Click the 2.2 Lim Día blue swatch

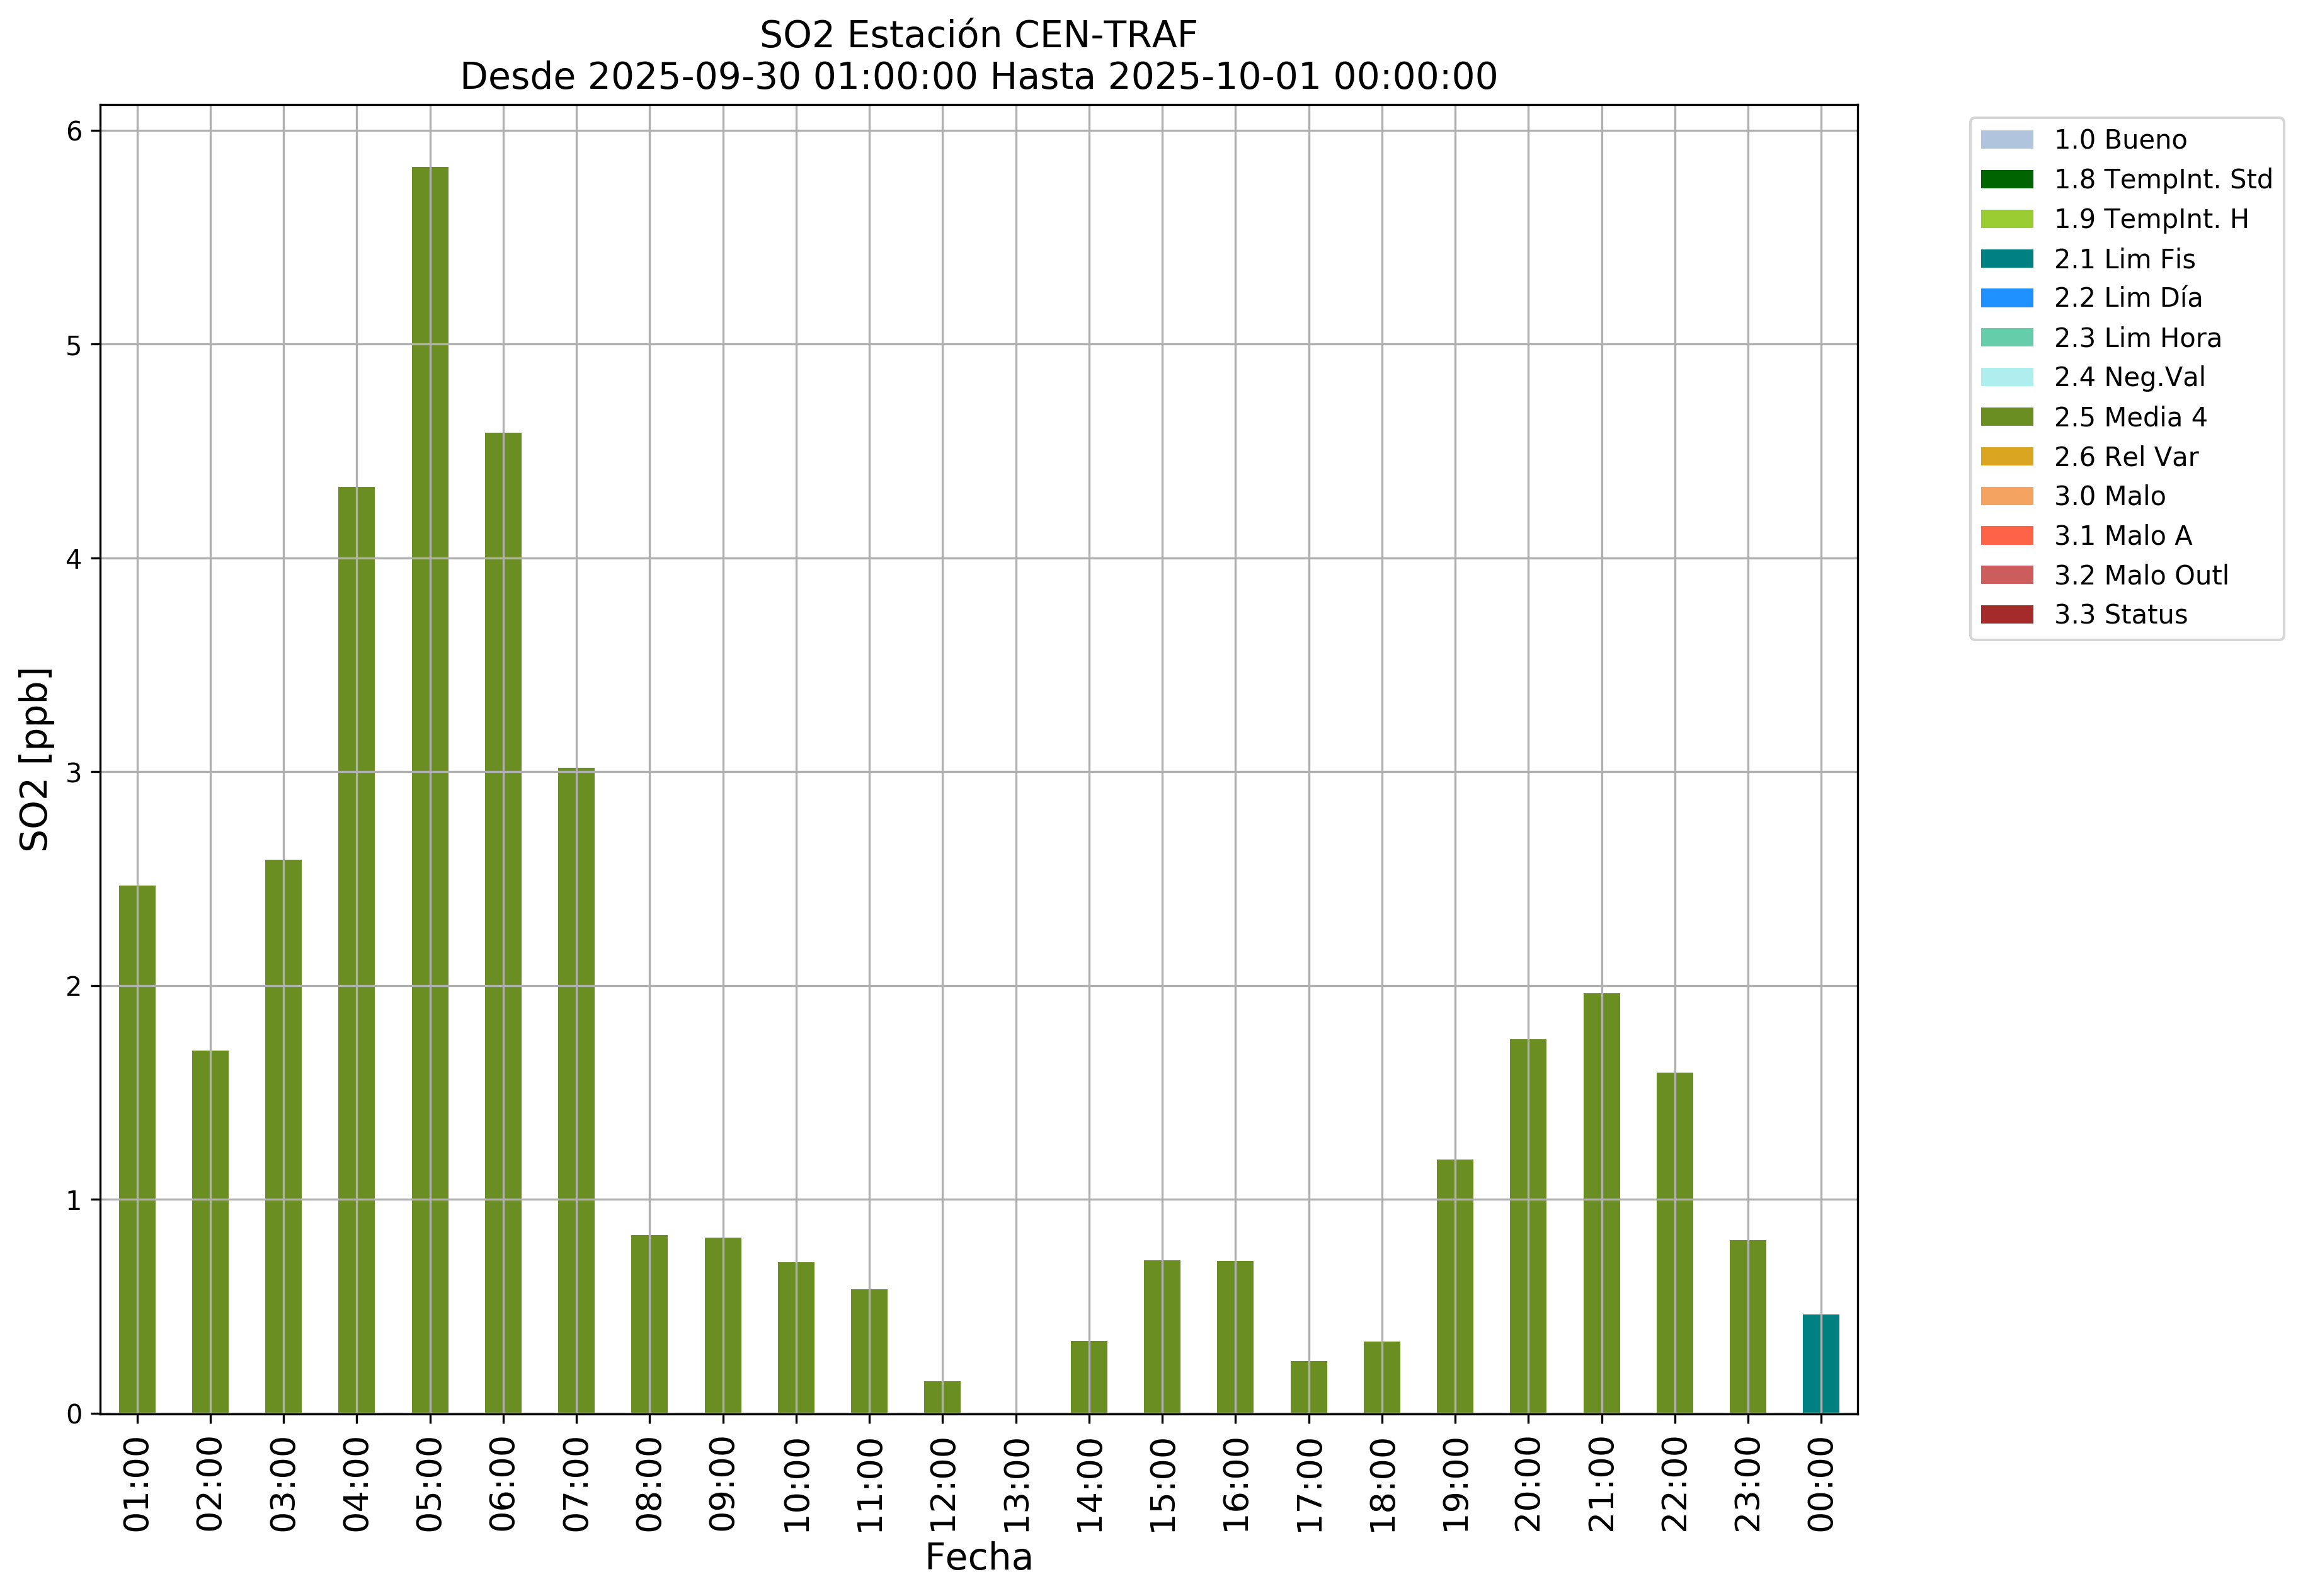tap(2006, 298)
